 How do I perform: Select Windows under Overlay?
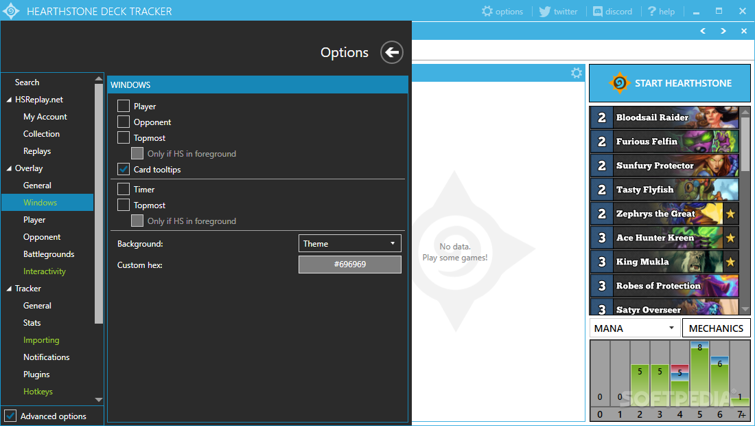[x=47, y=203]
